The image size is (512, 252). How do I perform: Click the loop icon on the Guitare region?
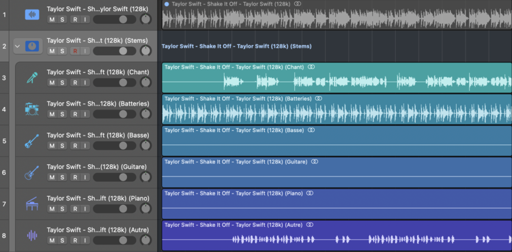coord(315,161)
